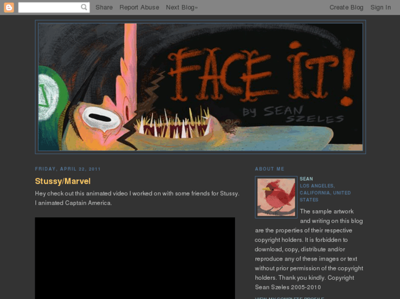Play the embedded black video player

point(135,258)
